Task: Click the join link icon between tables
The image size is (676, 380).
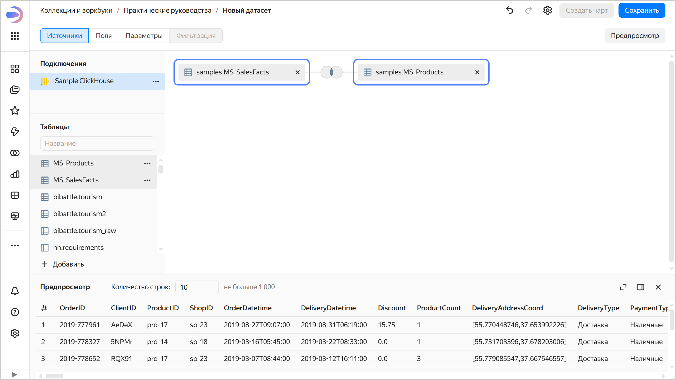Action: coord(331,72)
